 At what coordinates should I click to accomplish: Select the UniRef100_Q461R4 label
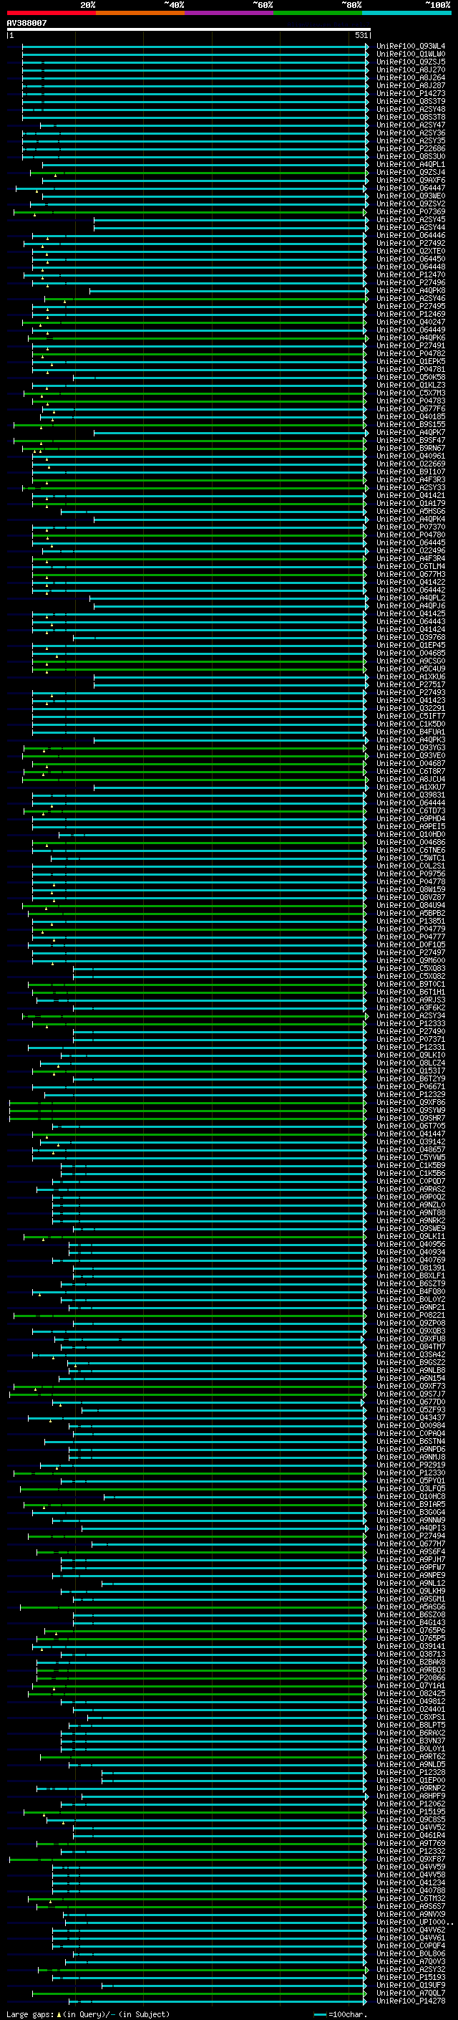pos(411,1835)
